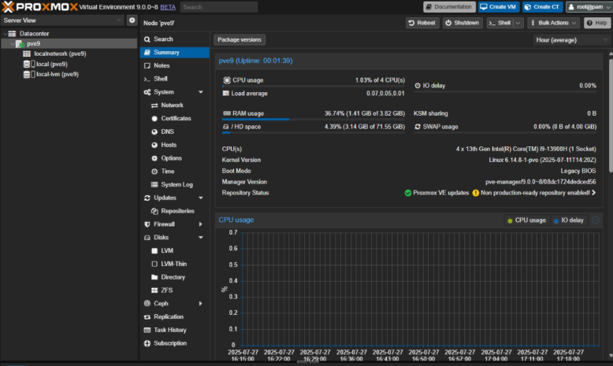Collapse the pve9 node in the tree
The height and width of the screenshot is (366, 613).
pyautogui.click(x=13, y=44)
